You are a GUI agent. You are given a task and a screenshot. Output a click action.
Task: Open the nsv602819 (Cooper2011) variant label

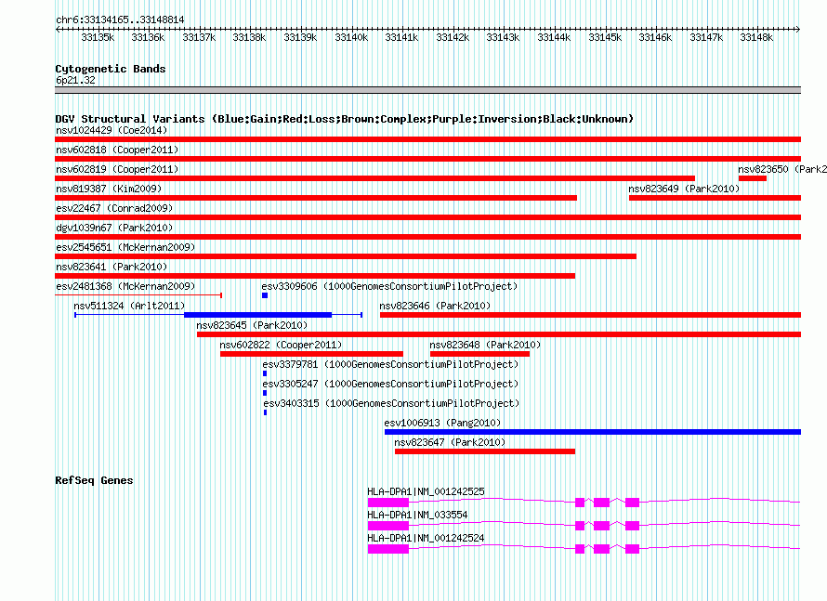tap(117, 169)
